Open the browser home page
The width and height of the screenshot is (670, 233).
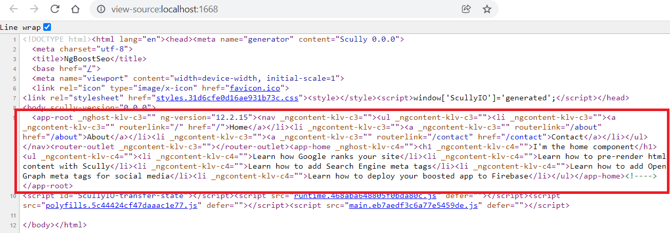(x=75, y=9)
